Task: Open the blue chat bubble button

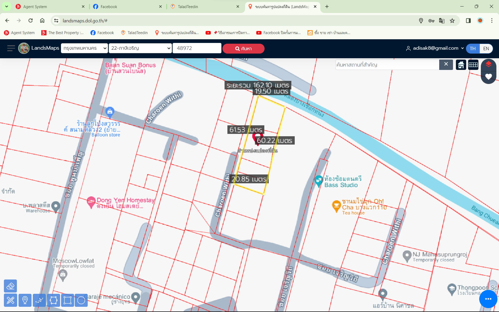Action: [x=488, y=299]
